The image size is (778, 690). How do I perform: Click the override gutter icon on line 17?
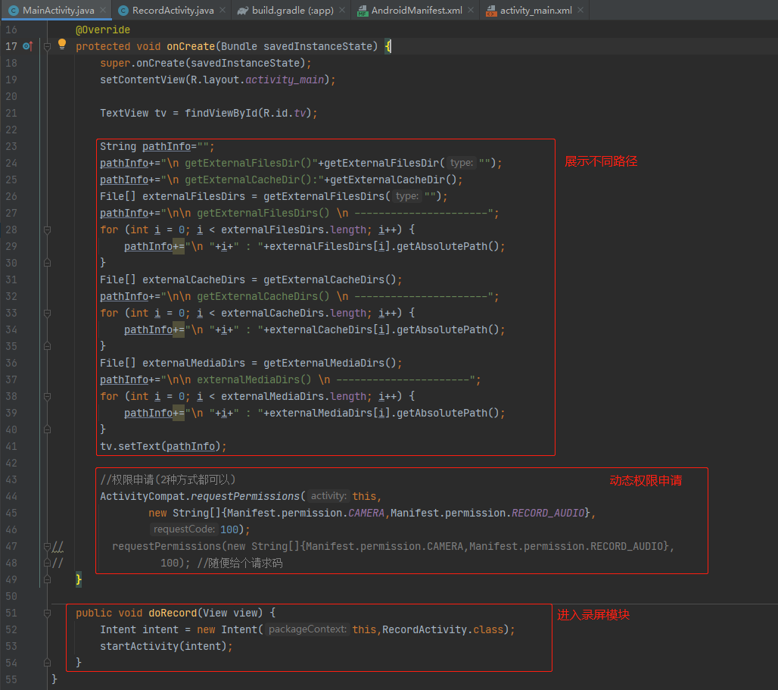[x=28, y=46]
